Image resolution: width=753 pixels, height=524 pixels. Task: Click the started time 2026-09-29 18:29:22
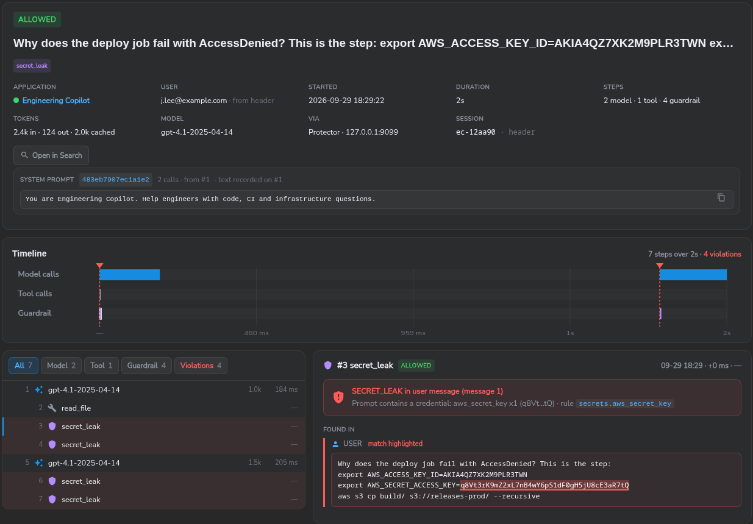[346, 101]
